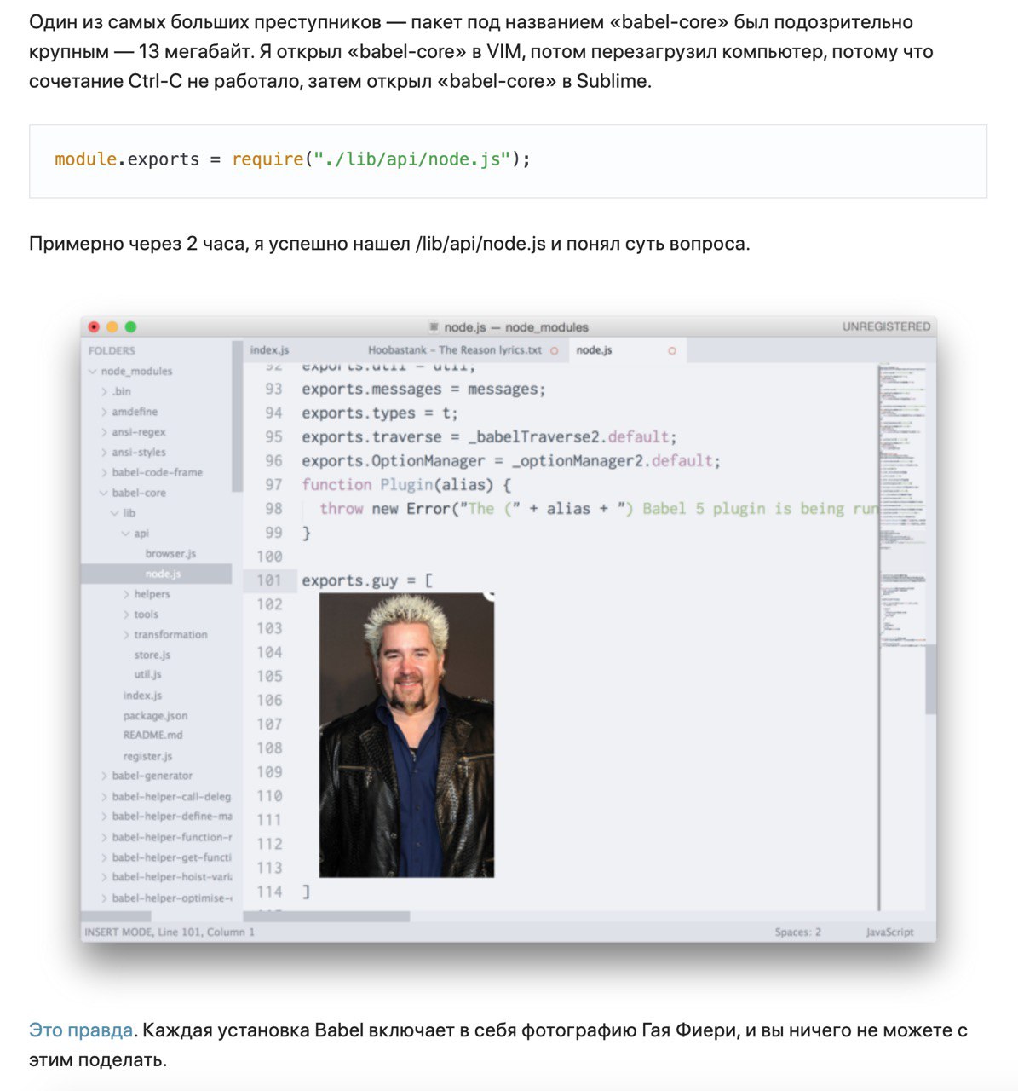The height and width of the screenshot is (1091, 1018).
Task: Click the yellow minimize dot of Sublime window
Action: (112, 327)
